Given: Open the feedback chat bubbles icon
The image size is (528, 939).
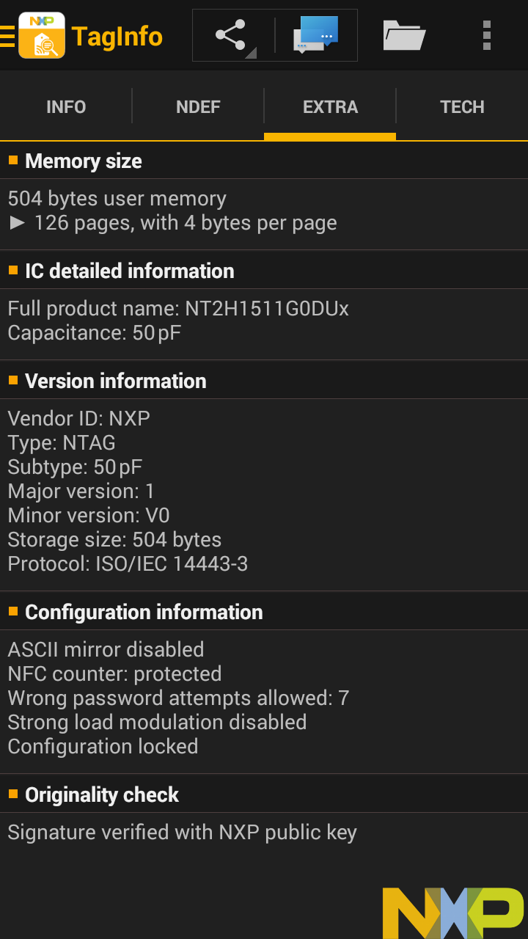Looking at the screenshot, I should 316,34.
